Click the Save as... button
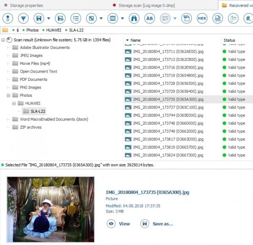The image size is (253, 245). [157, 224]
